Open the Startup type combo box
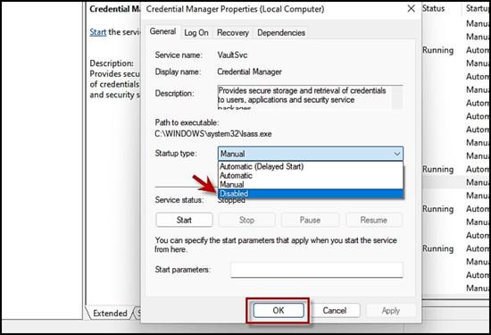 tap(311, 154)
